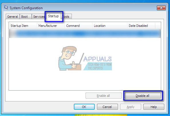Confirm with the OK button
Image resolution: width=170 pixels, height=116 pixels.
(x=84, y=107)
